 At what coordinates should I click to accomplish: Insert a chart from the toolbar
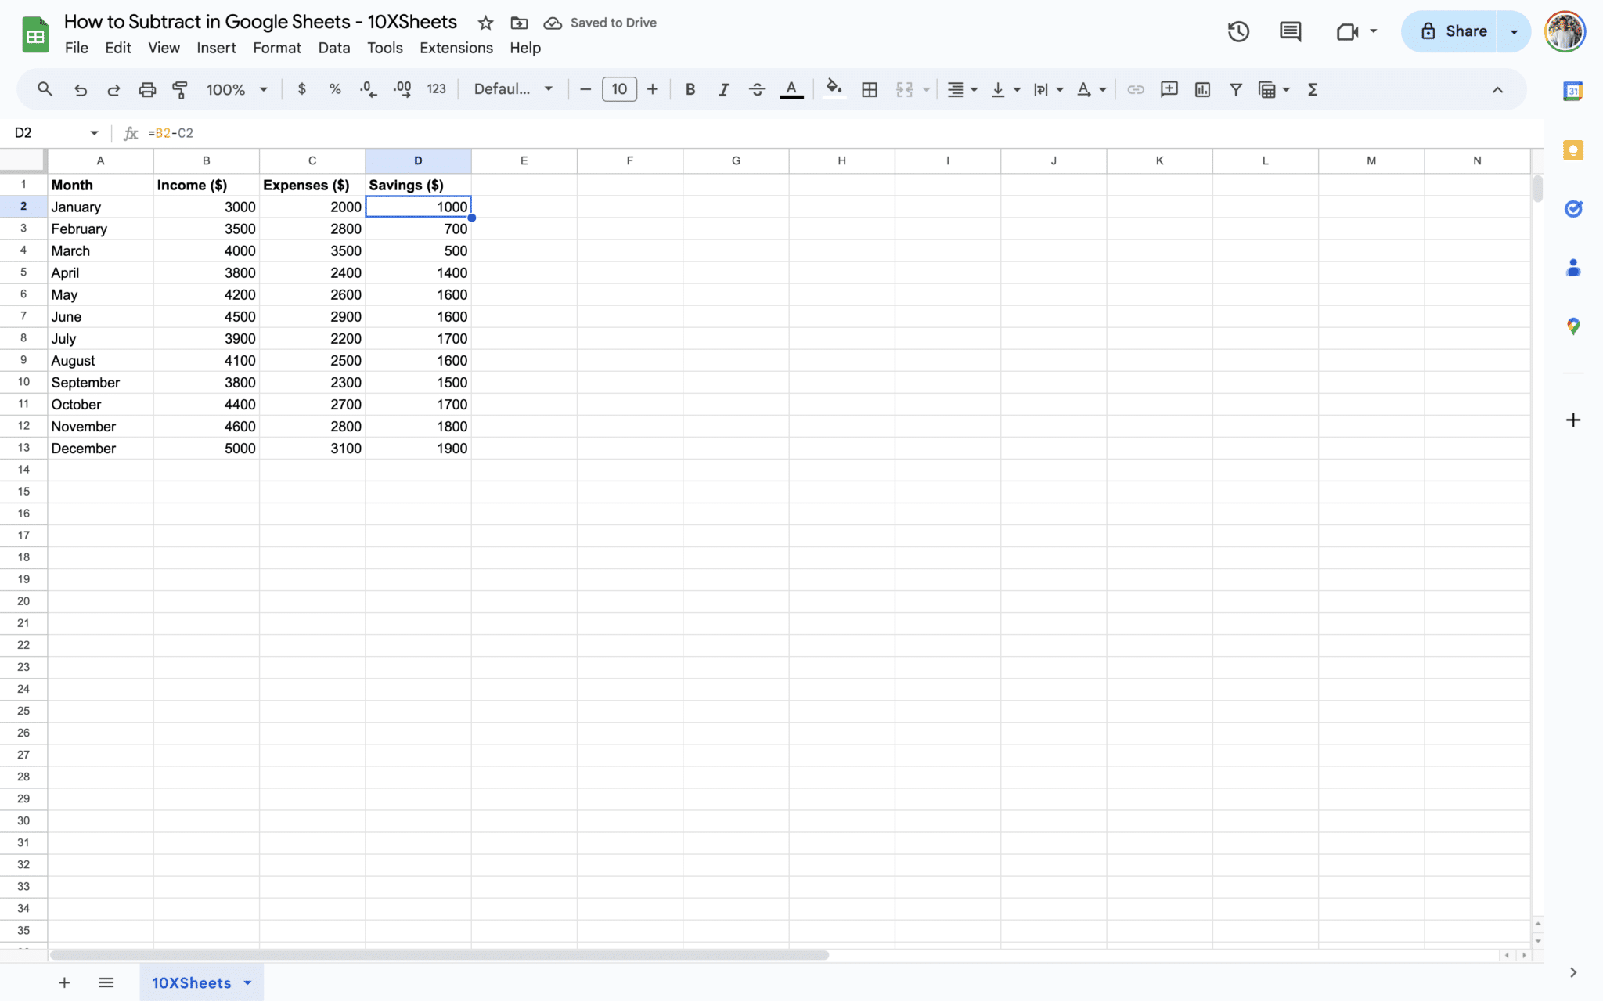(x=1202, y=89)
